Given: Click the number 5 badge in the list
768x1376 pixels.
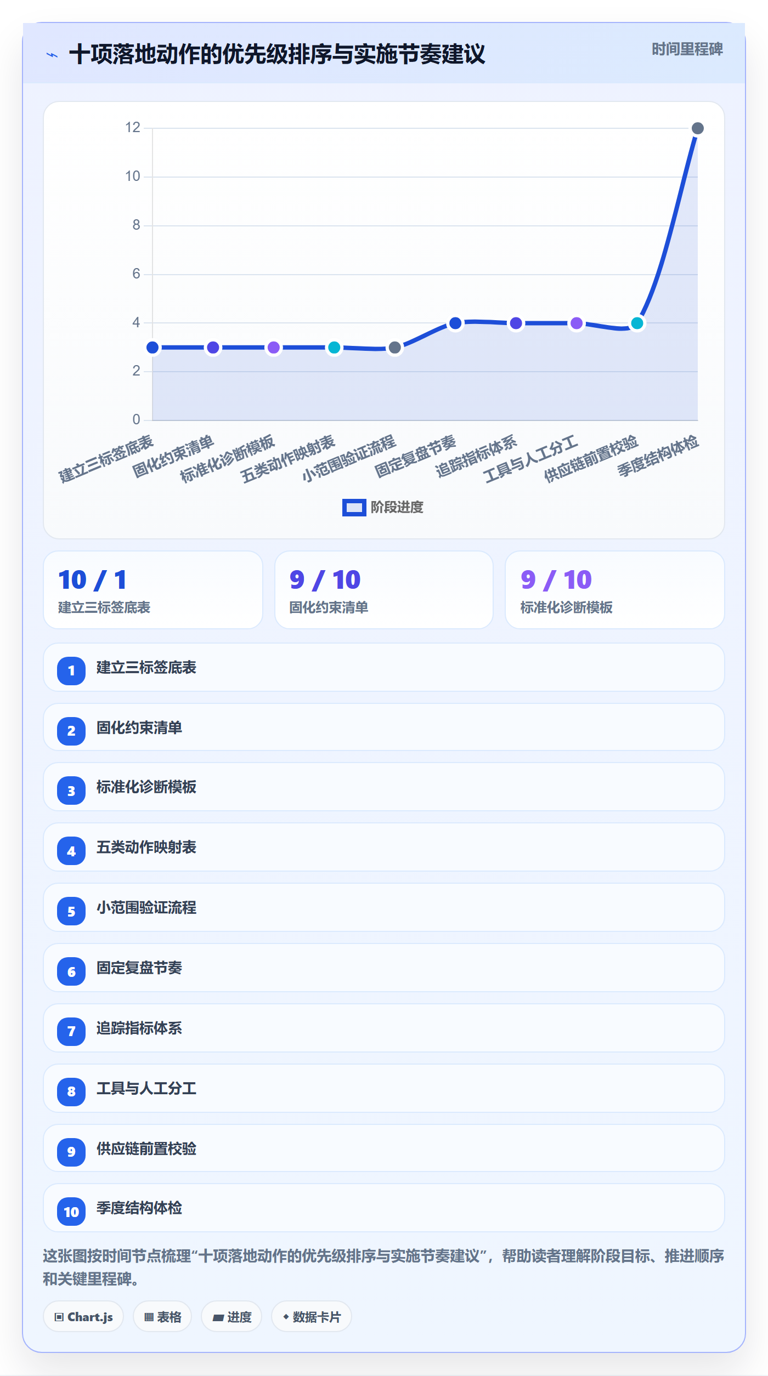Looking at the screenshot, I should (x=71, y=912).
